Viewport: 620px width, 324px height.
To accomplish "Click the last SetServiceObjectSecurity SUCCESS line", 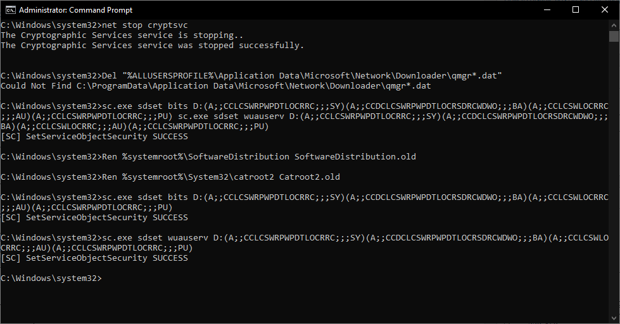I will [x=94, y=258].
